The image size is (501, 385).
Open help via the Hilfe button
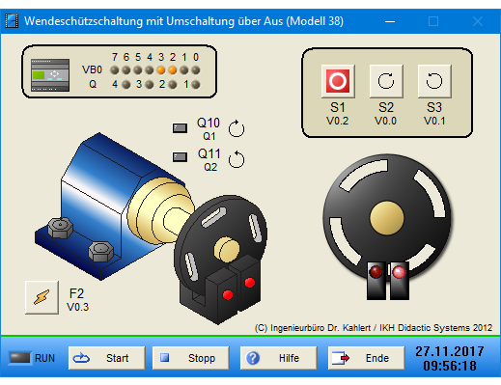coord(279,358)
